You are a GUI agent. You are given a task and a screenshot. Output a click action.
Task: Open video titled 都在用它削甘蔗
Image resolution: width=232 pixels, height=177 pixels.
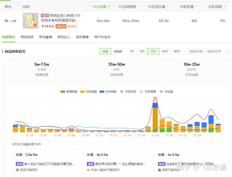click(120, 164)
